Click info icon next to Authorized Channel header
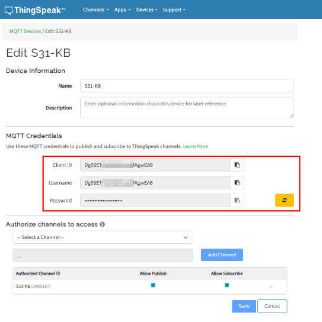 [58, 273]
